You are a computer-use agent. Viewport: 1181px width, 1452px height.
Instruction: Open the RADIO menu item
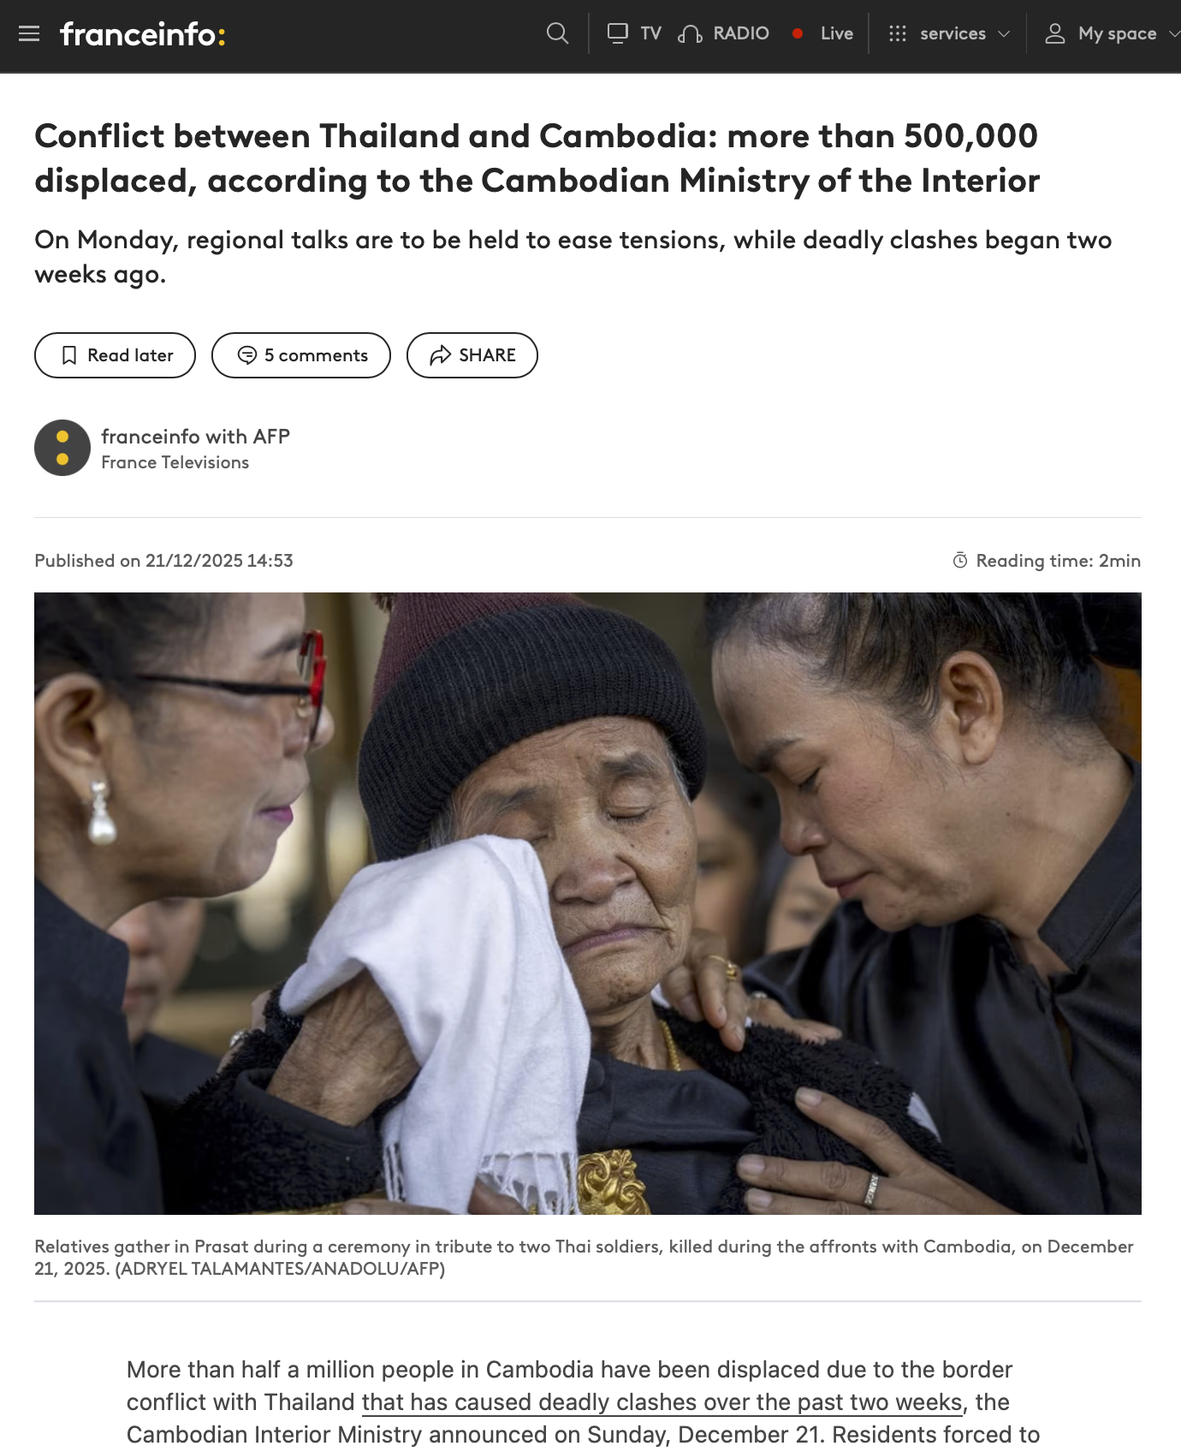741,33
